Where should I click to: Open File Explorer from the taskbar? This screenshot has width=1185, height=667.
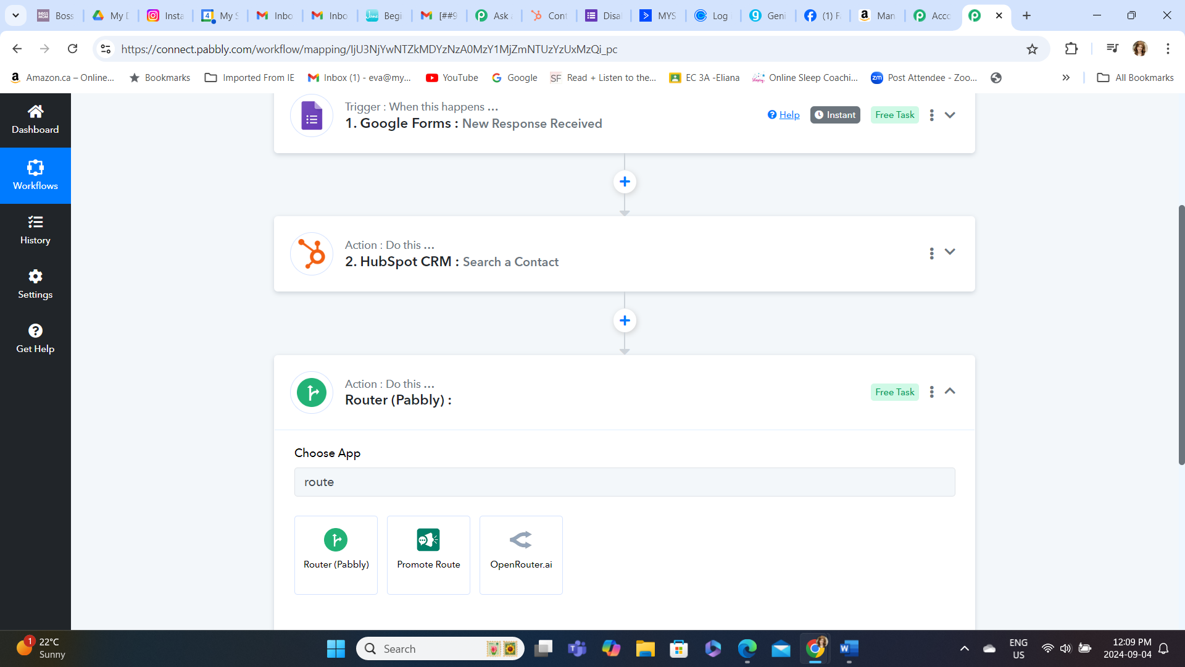(x=645, y=648)
